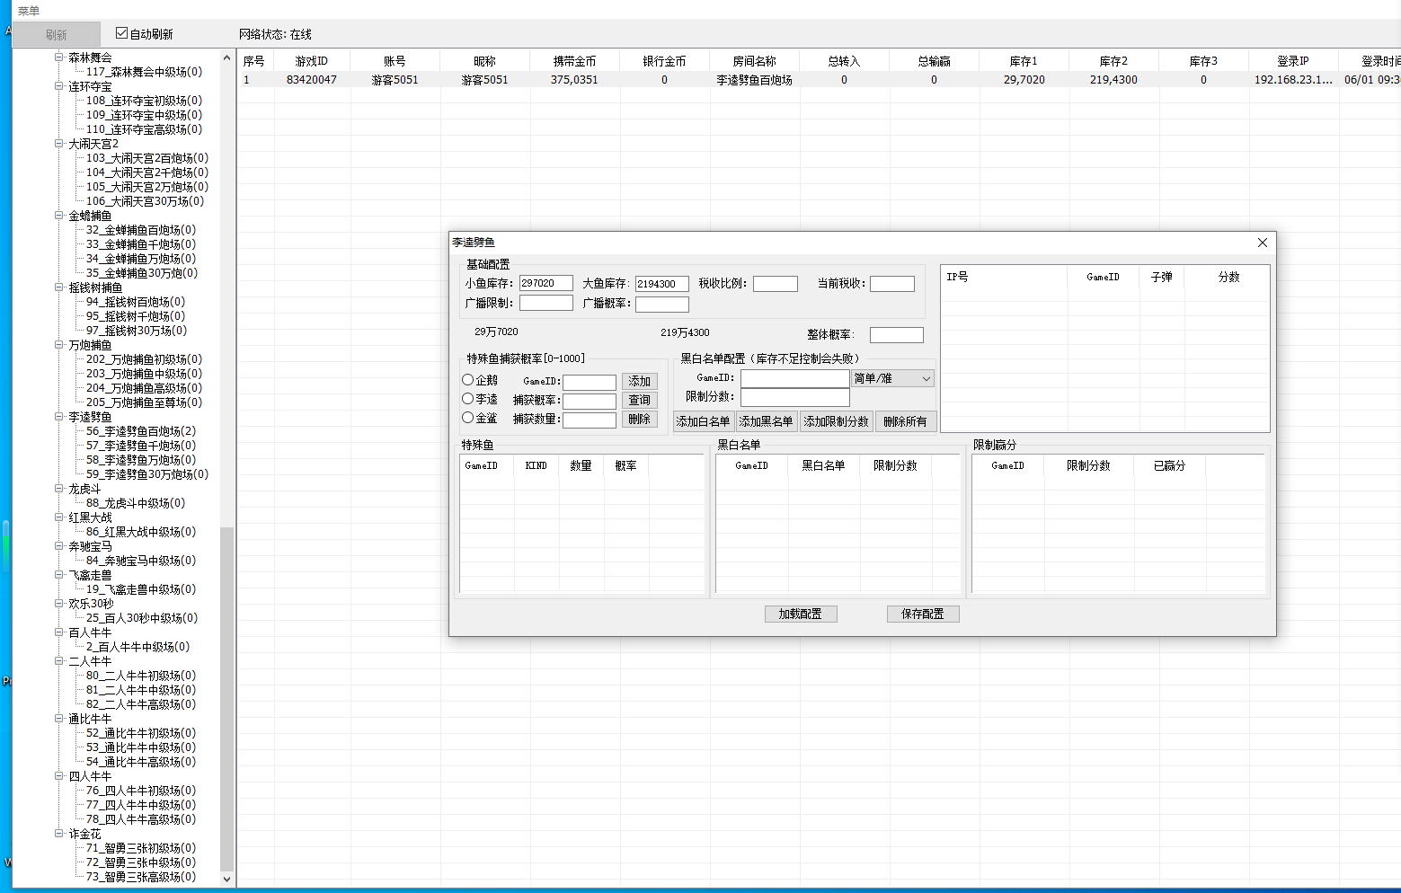Image resolution: width=1401 pixels, height=893 pixels.
Task: Collapse the 金蟾捕鱼 tree node
Action: [59, 216]
